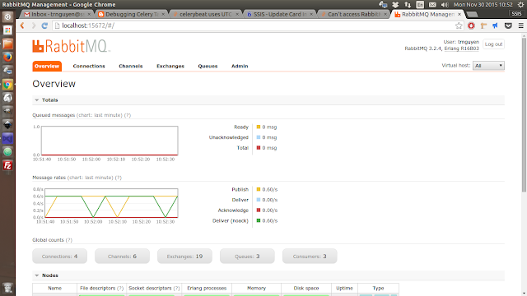Switch to the Connections tab
This screenshot has height=296, width=527.
tap(89, 66)
